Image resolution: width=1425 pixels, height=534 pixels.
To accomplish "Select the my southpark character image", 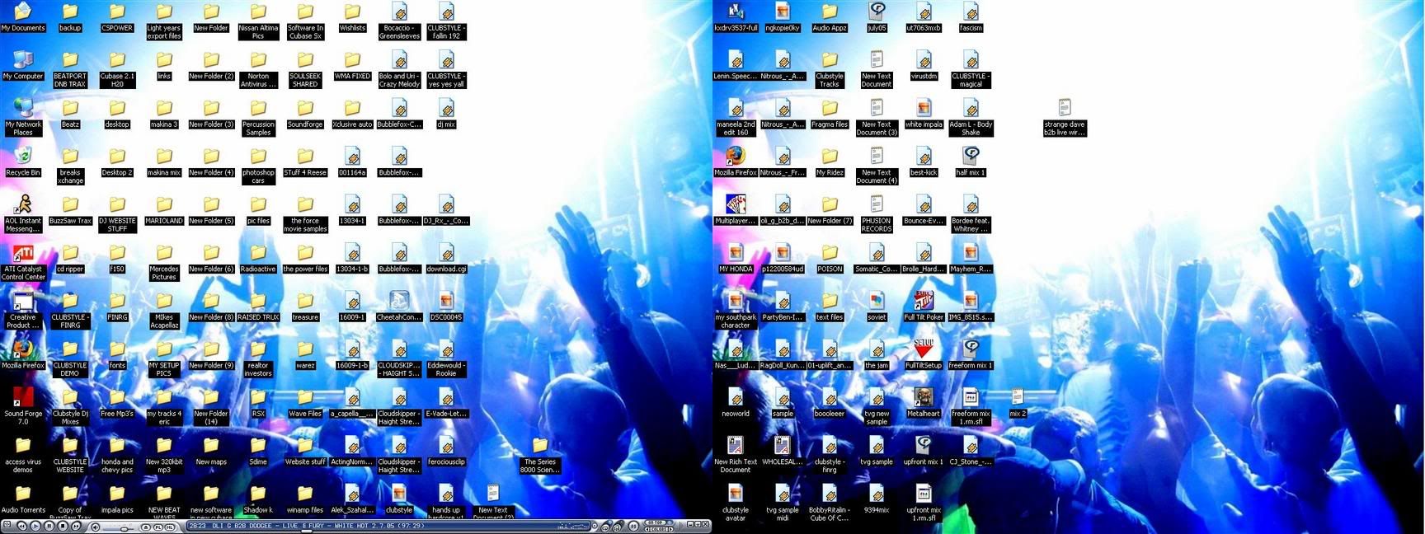I will pos(736,310).
